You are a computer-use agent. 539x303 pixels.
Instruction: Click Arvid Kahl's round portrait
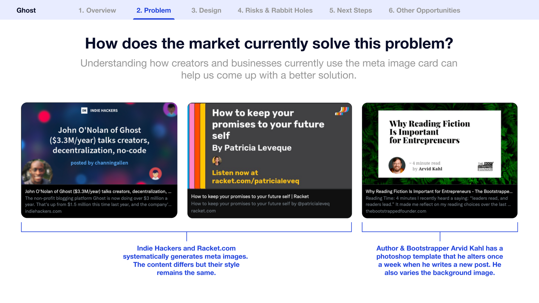click(x=397, y=165)
